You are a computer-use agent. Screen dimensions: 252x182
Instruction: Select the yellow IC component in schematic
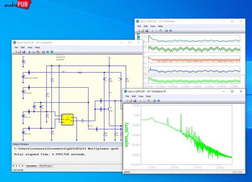[x=67, y=119]
